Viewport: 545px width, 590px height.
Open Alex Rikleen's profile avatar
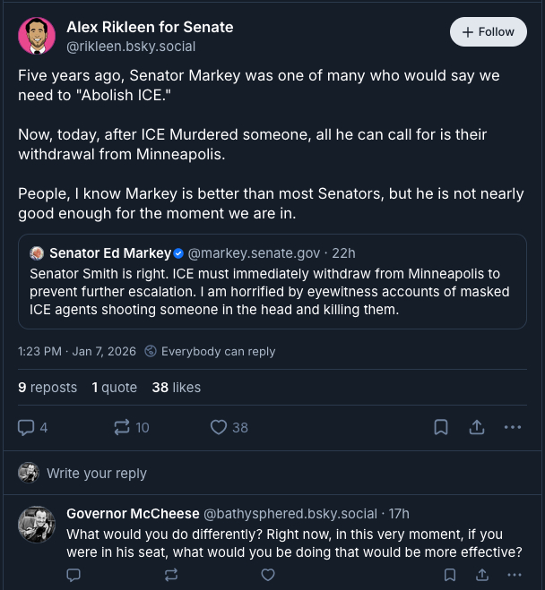point(37,36)
